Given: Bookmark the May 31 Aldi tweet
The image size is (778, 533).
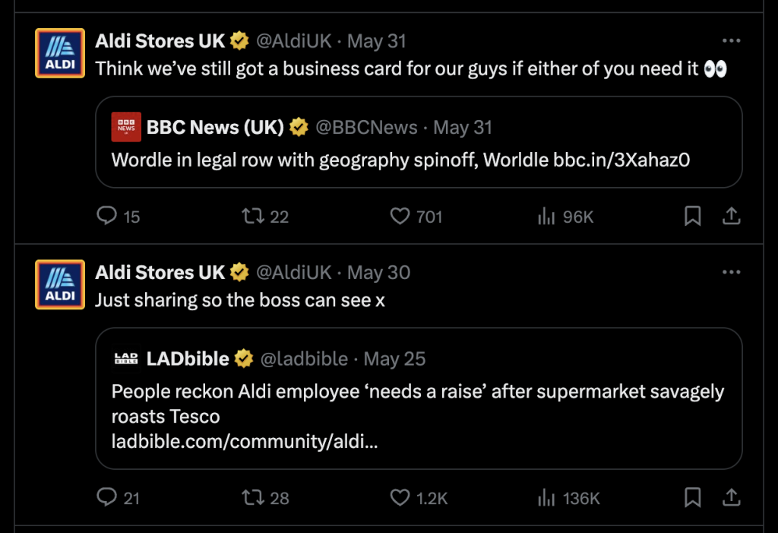Looking at the screenshot, I should click(x=692, y=217).
